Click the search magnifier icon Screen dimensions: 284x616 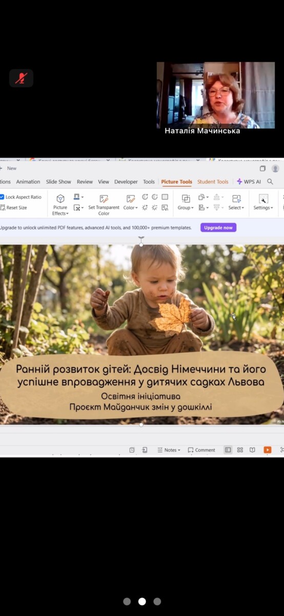tap(270, 182)
